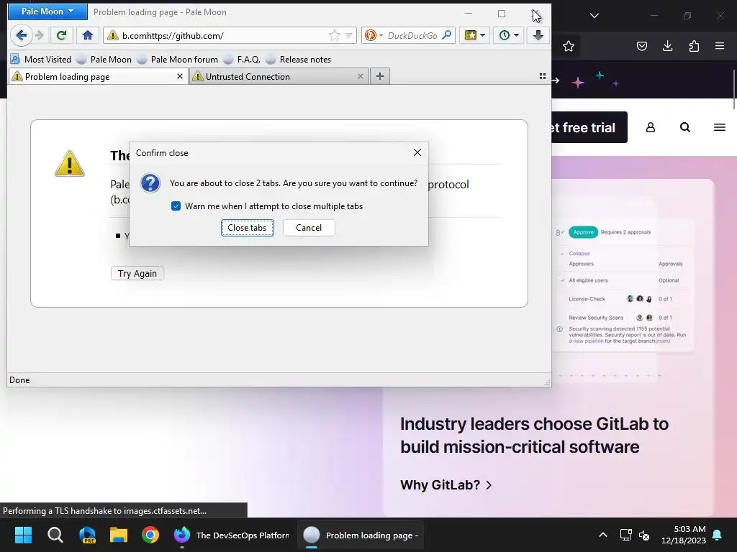
Task: Open F.A.Q. bookmark
Action: [242, 59]
